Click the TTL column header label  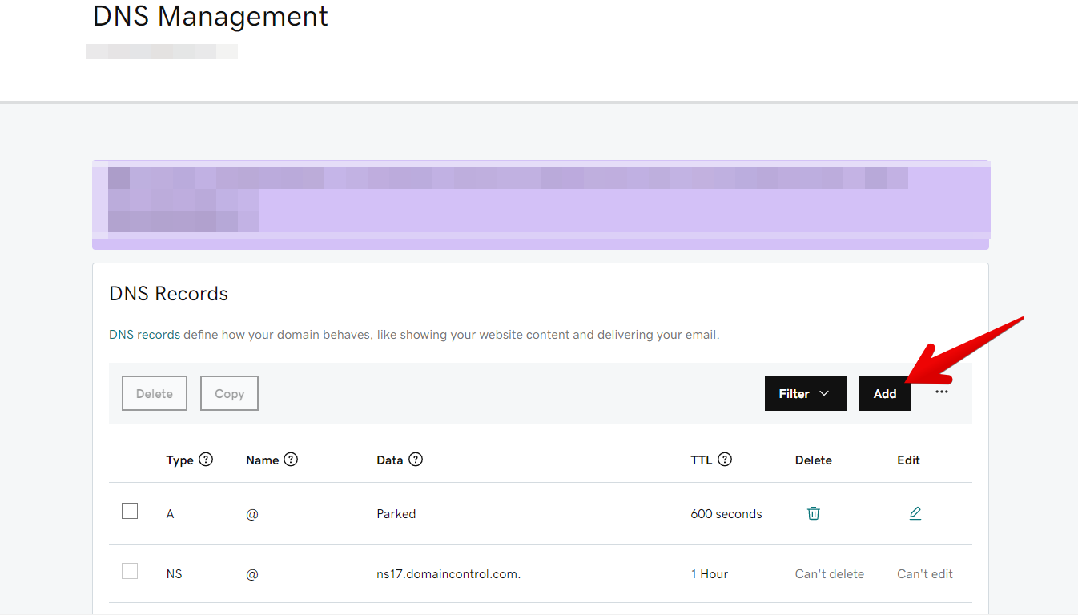click(701, 460)
